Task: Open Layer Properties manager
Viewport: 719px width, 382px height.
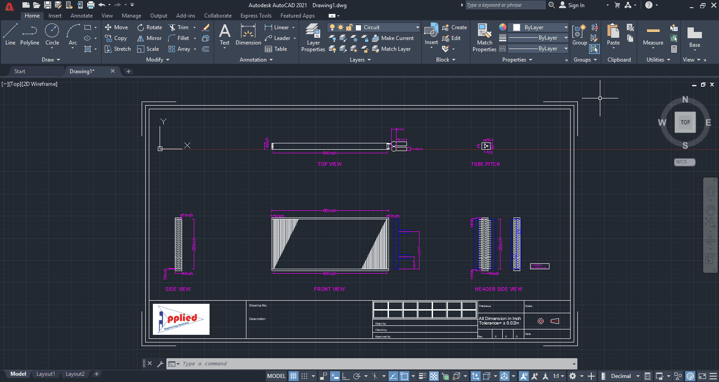Action: tap(313, 38)
